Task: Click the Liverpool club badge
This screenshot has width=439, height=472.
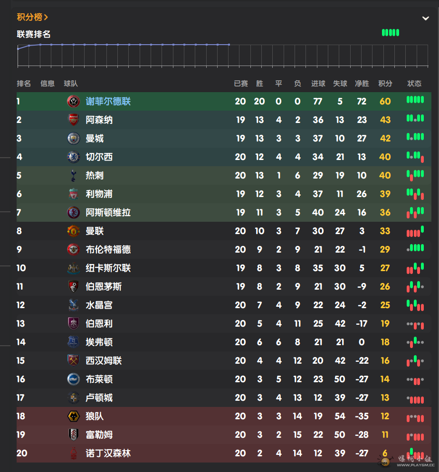Action: tap(74, 194)
